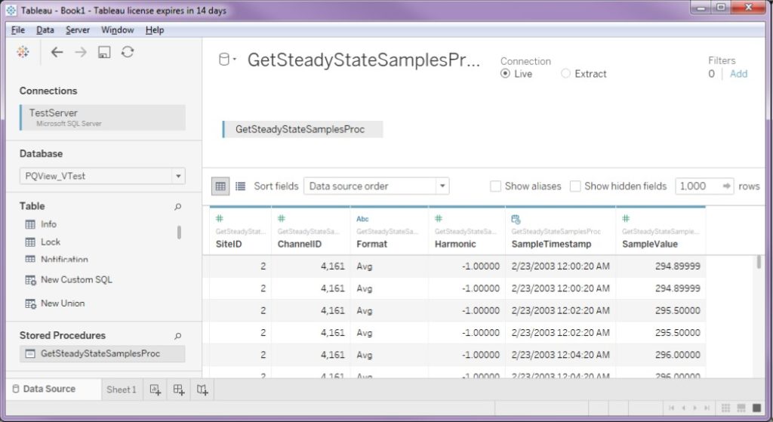This screenshot has width=773, height=422.
Task: Enable the Show hidden fields checkbox
Action: pos(574,186)
